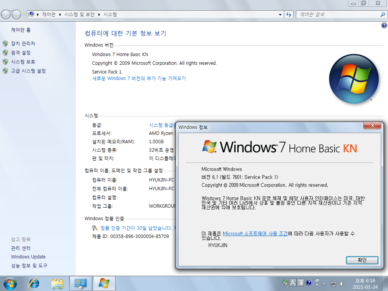
Task: Open 시스템 보호 link
Action: click(23, 62)
